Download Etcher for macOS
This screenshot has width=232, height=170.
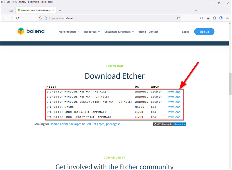174,107
